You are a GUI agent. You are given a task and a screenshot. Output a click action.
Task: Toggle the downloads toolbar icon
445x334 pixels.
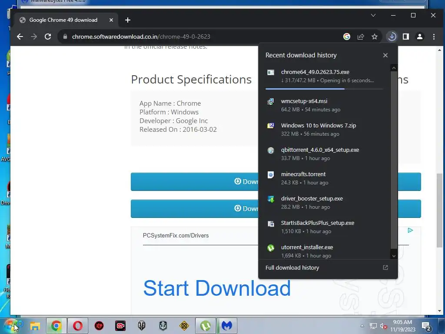[392, 37]
